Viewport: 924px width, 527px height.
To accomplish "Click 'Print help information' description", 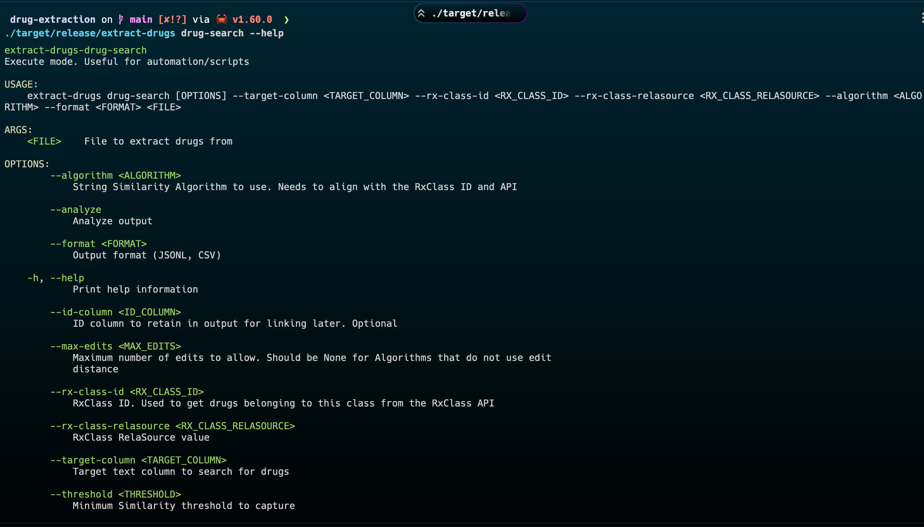I will 136,289.
